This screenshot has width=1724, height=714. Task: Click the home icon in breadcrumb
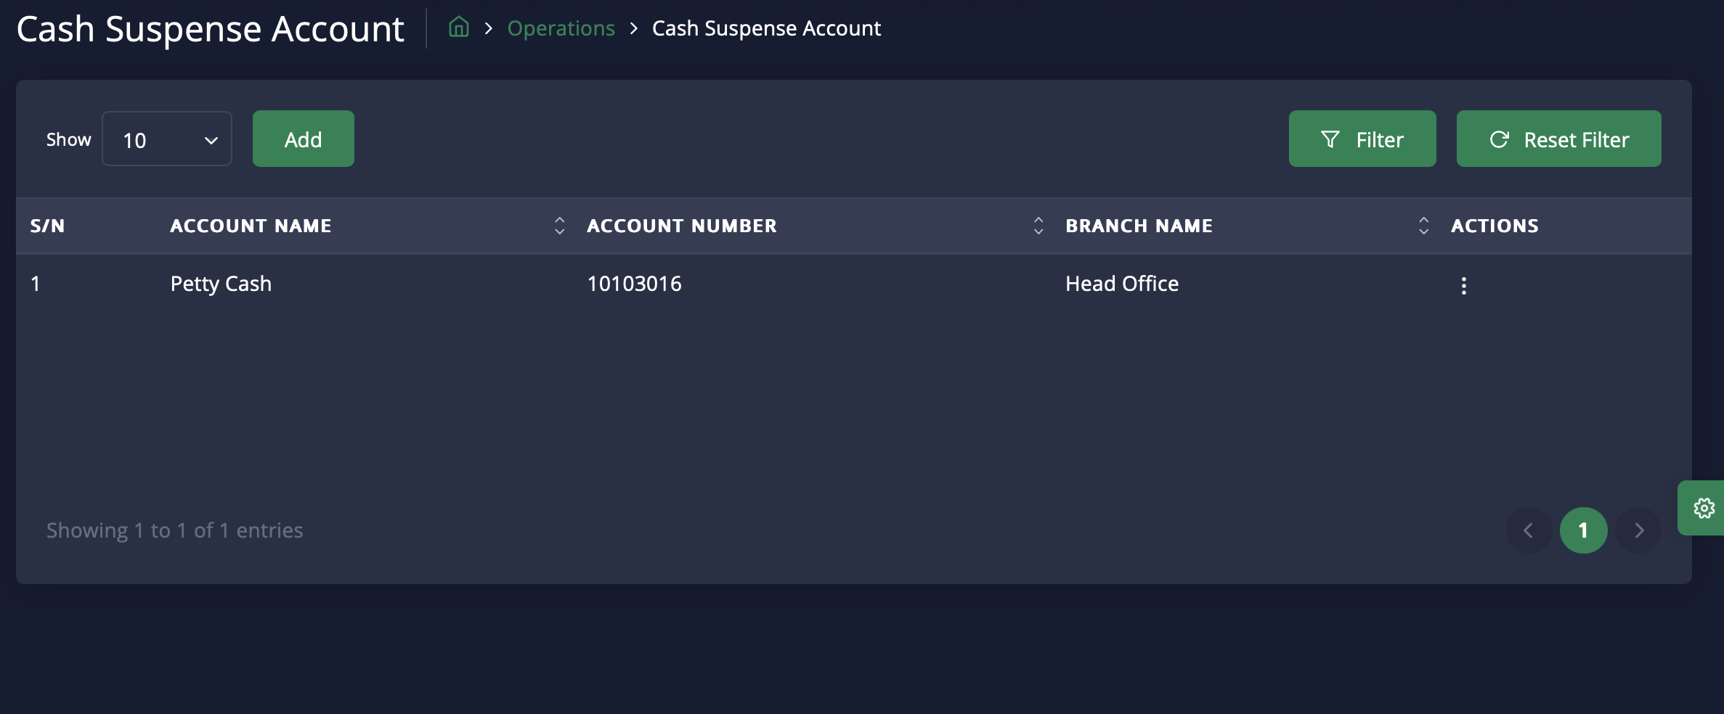(x=458, y=28)
